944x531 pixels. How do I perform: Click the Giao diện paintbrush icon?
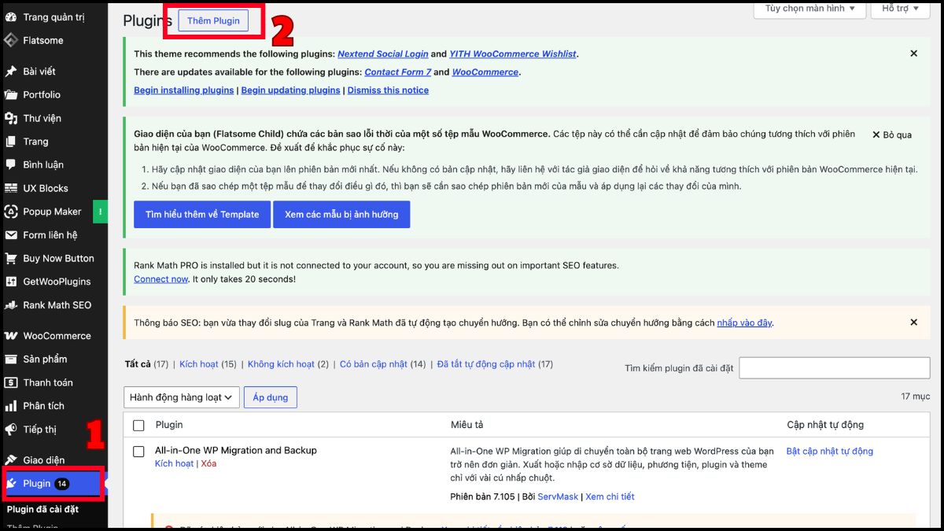11,460
